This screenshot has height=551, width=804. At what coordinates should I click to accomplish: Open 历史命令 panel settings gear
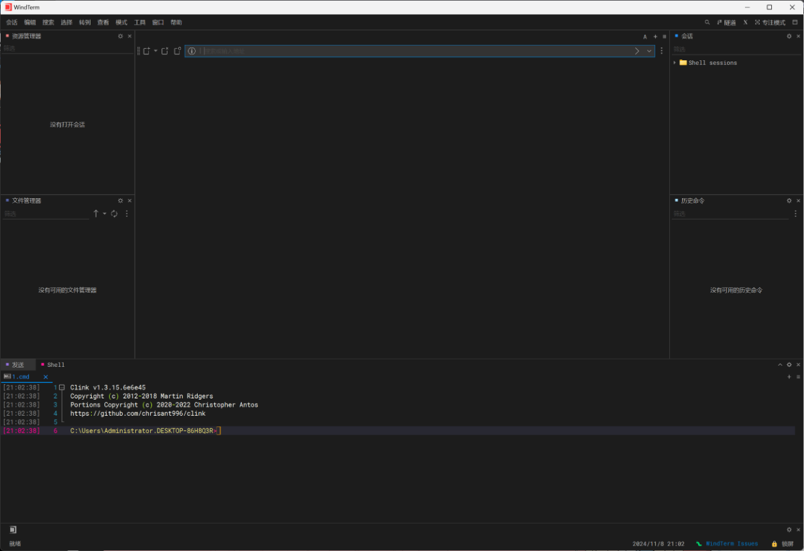[789, 201]
